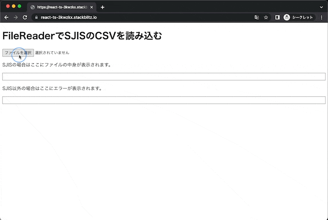Bookmark this page with star icon
Viewport: 328px width, 220px height.
[266, 18]
